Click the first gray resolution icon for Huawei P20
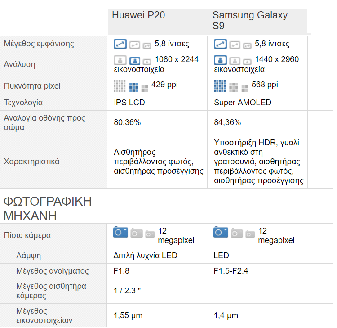Image resolution: width=337 pixels, height=328 pixels. point(120,60)
